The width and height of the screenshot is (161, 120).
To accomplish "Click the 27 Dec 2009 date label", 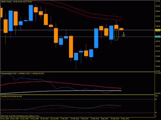I will [35, 119].
